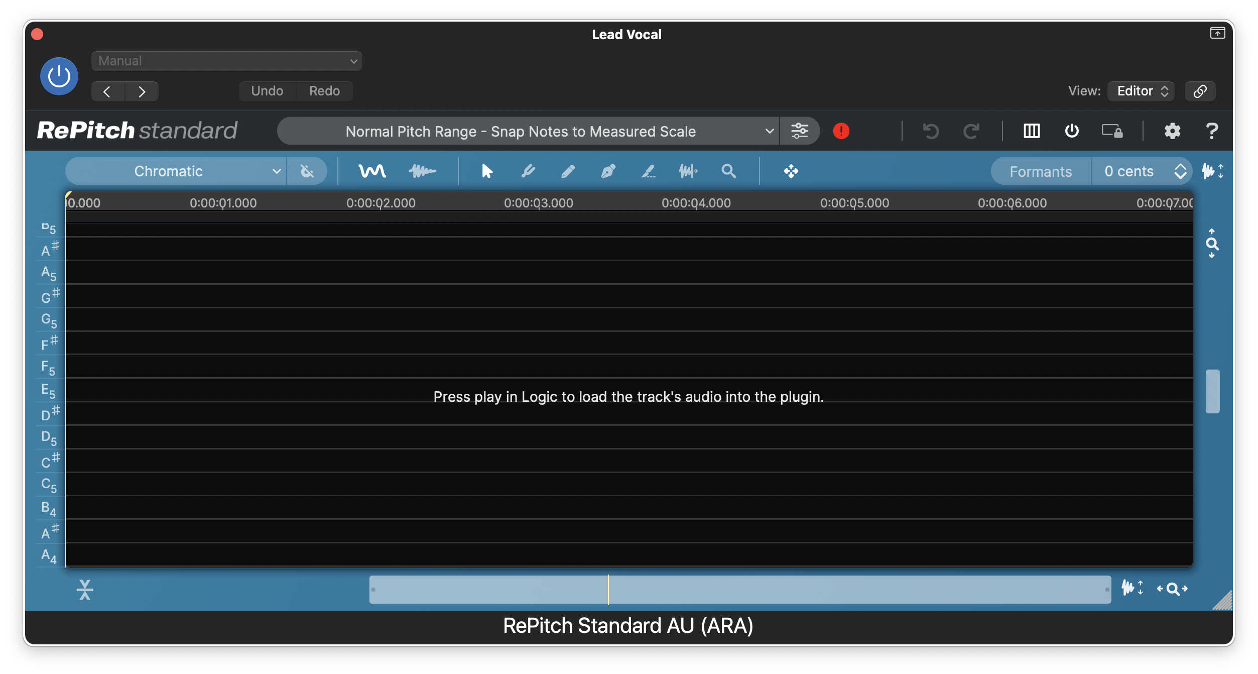Toggle the scale snap disable icon
This screenshot has width=1258, height=674.
(307, 171)
